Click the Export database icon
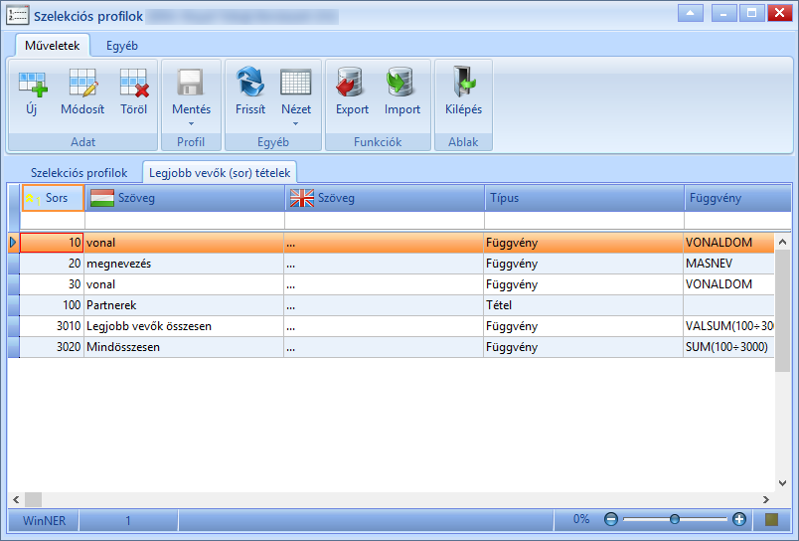The height and width of the screenshot is (541, 799). click(x=351, y=83)
